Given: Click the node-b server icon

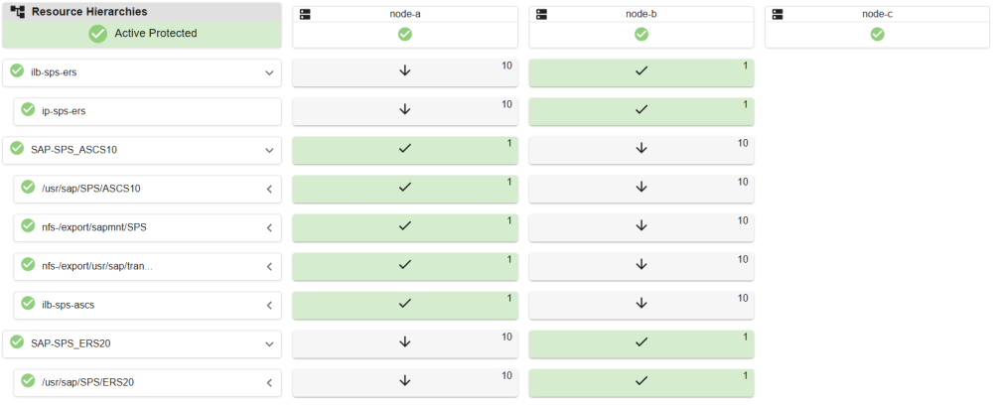Looking at the screenshot, I should tap(541, 15).
